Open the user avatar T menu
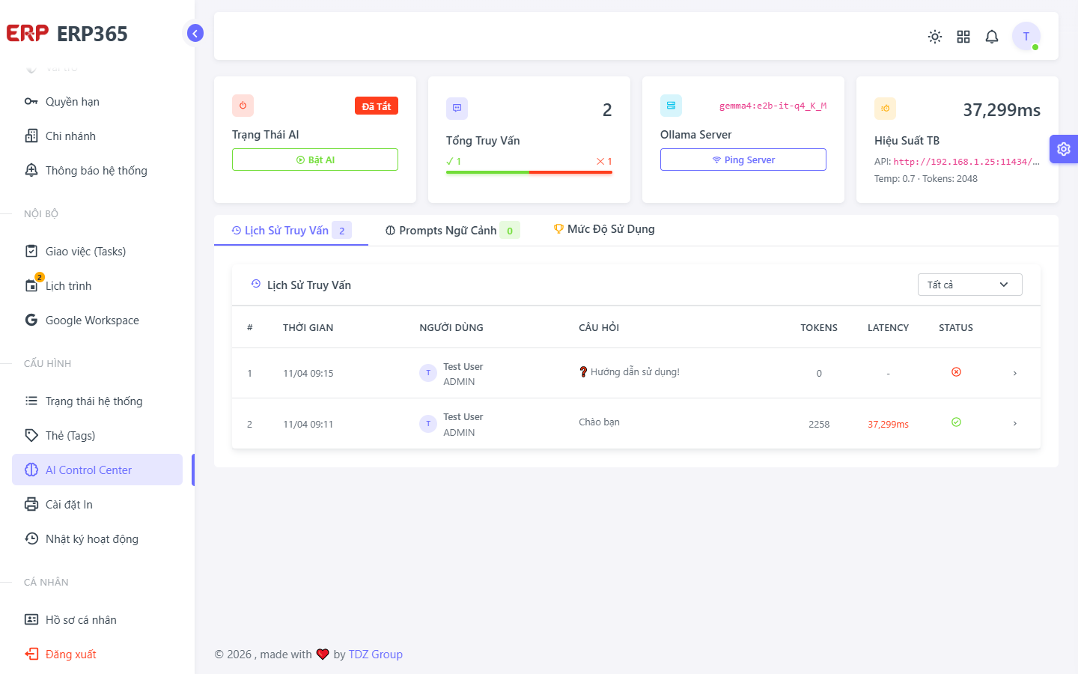The image size is (1078, 674). click(x=1026, y=36)
